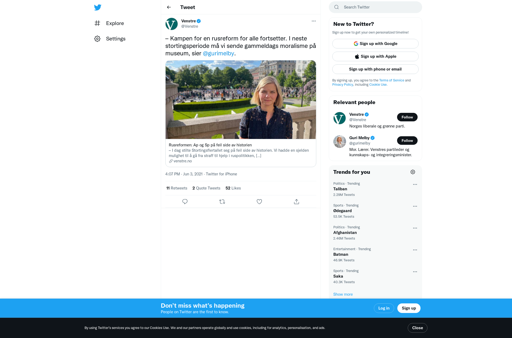
Task: Focus the Search Twitter field
Action: pyautogui.click(x=375, y=7)
